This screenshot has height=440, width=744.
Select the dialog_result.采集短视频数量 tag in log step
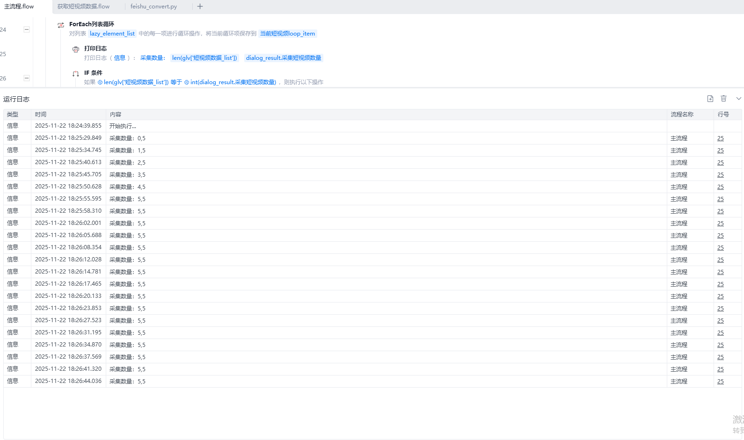(284, 58)
